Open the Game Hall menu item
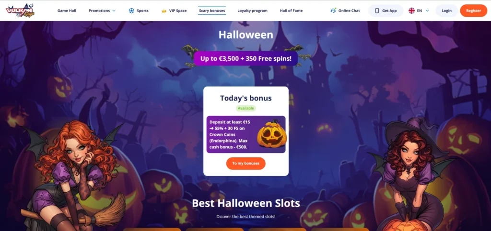Screen dimensions: 491x231 [x=67, y=11]
